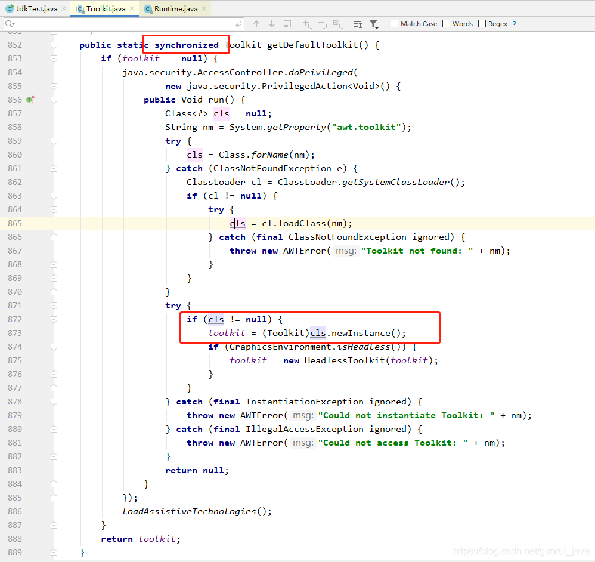Collapse the if block fold on line 853
The image size is (595, 562).
point(54,58)
